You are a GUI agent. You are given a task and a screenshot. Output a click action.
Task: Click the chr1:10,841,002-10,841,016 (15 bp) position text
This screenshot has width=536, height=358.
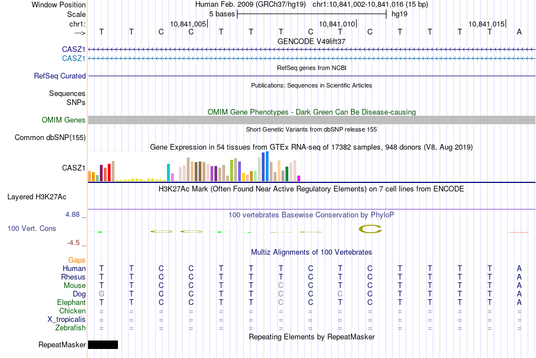point(370,5)
